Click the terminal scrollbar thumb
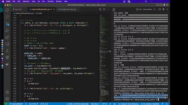The image size is (188, 105). click(169, 100)
